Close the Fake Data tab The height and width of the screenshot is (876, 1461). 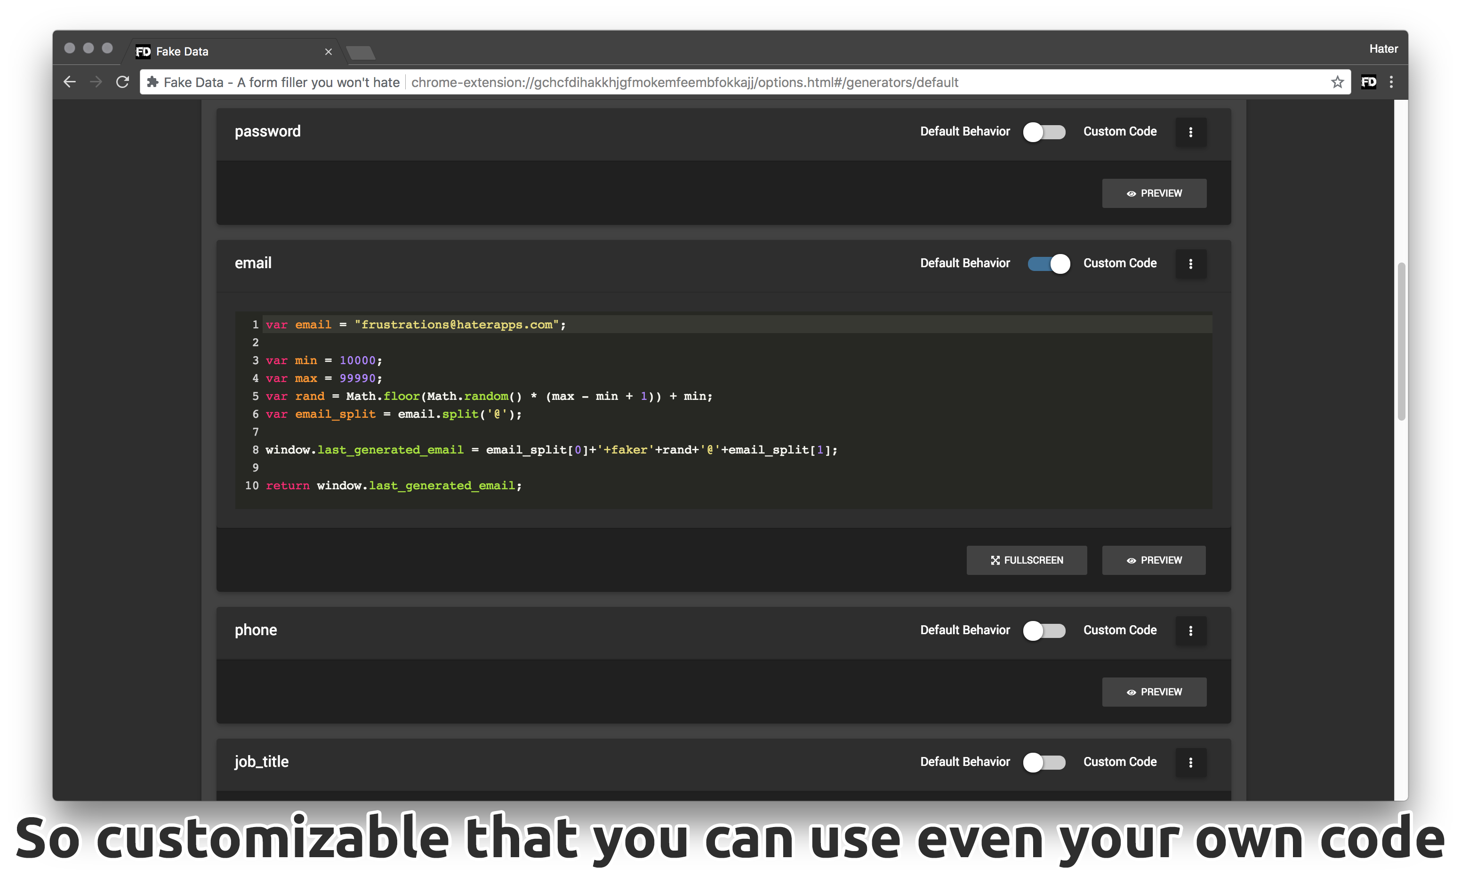[329, 52]
